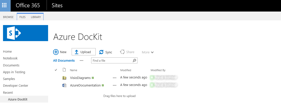This screenshot has height=103, width=281.
Task: Expand the More dropdown
Action: coord(148,52)
